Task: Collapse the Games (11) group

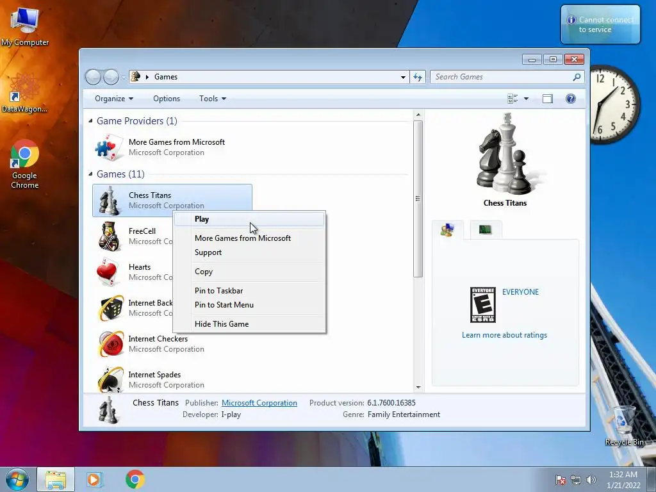Action: click(x=91, y=174)
